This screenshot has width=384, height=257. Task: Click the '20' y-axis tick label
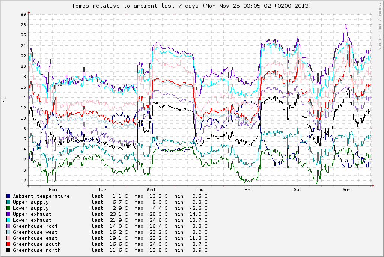pyautogui.click(x=23, y=66)
